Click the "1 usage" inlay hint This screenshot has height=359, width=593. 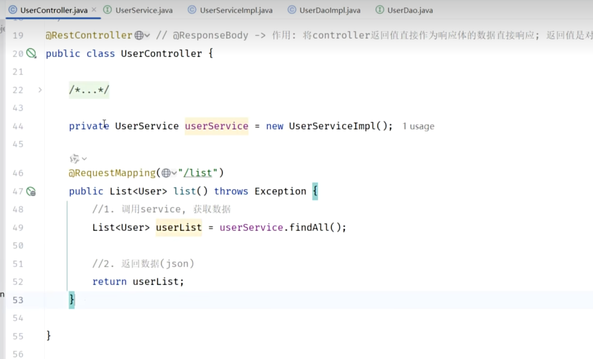tap(418, 126)
